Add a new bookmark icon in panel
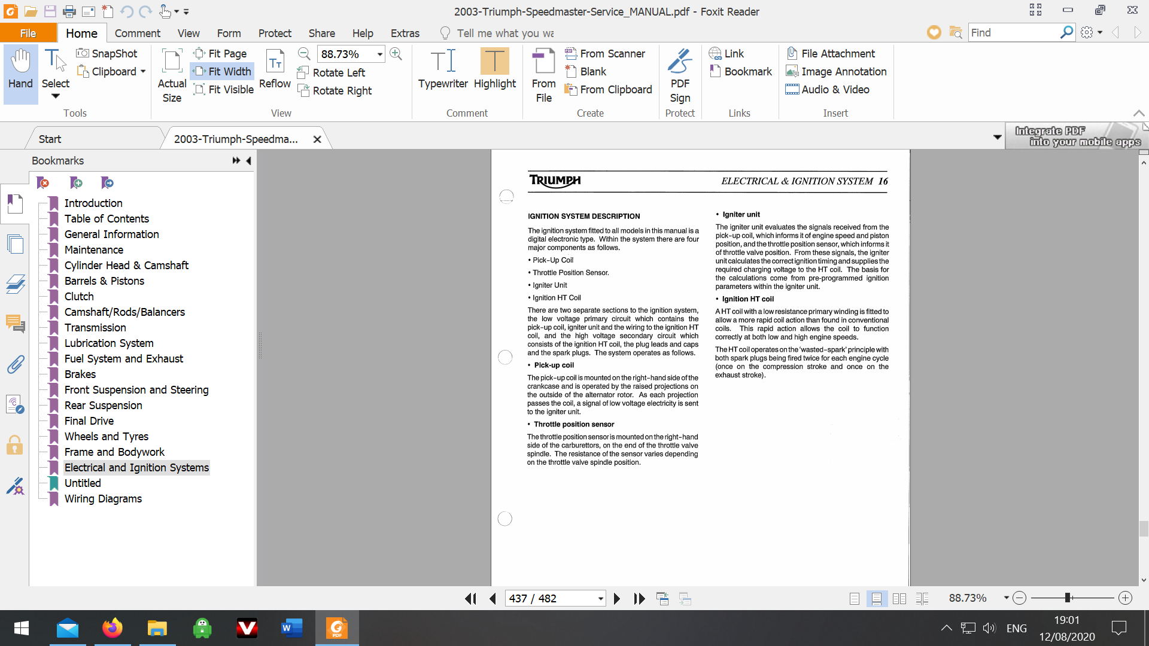Image resolution: width=1149 pixels, height=646 pixels. pos(76,182)
